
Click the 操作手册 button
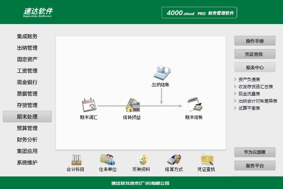[x=255, y=41]
